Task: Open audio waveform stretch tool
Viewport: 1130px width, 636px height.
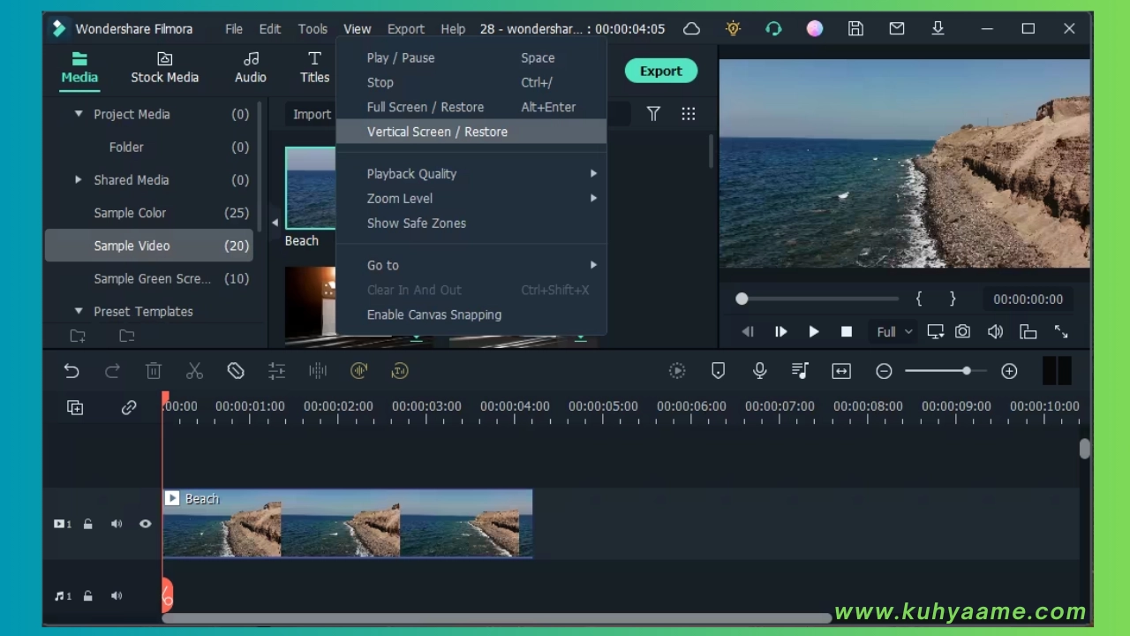Action: pos(318,371)
